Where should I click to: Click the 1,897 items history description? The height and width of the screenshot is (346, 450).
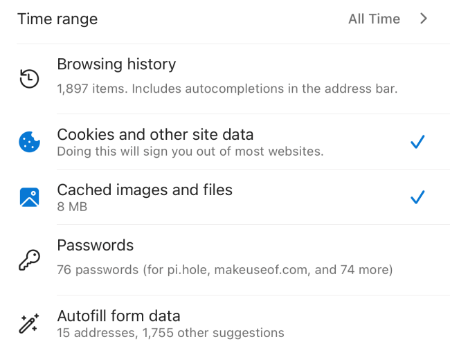coord(227,89)
